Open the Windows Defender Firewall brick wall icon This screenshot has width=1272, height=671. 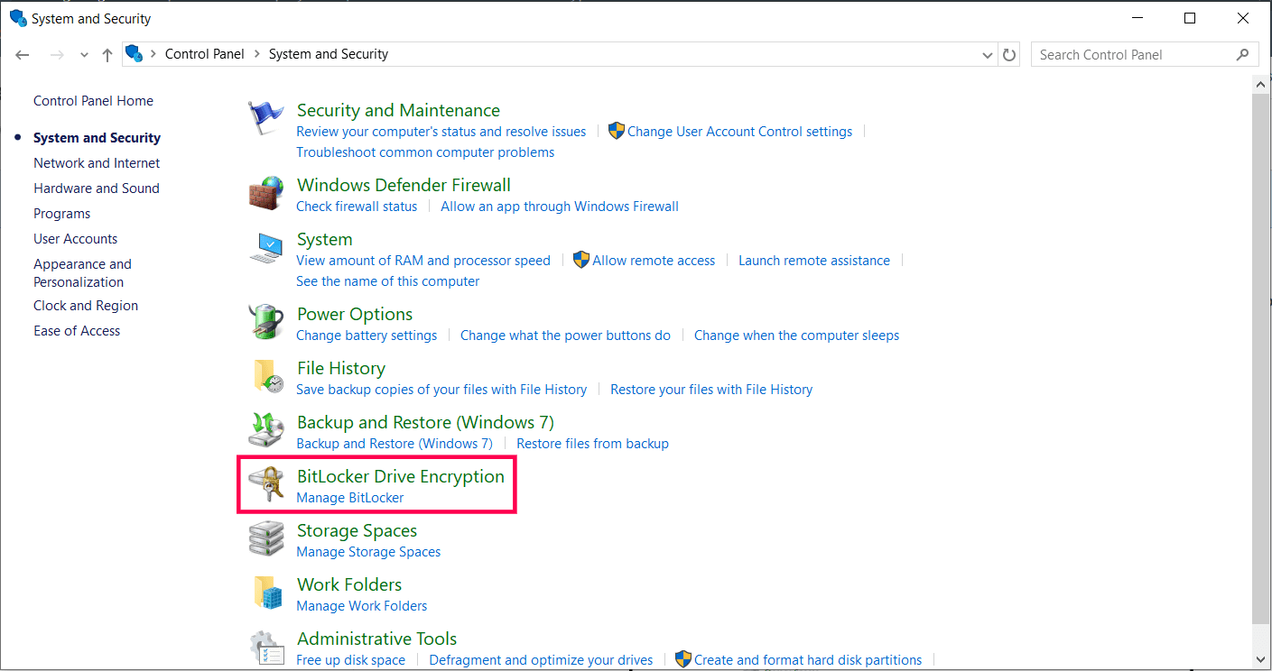click(x=265, y=193)
